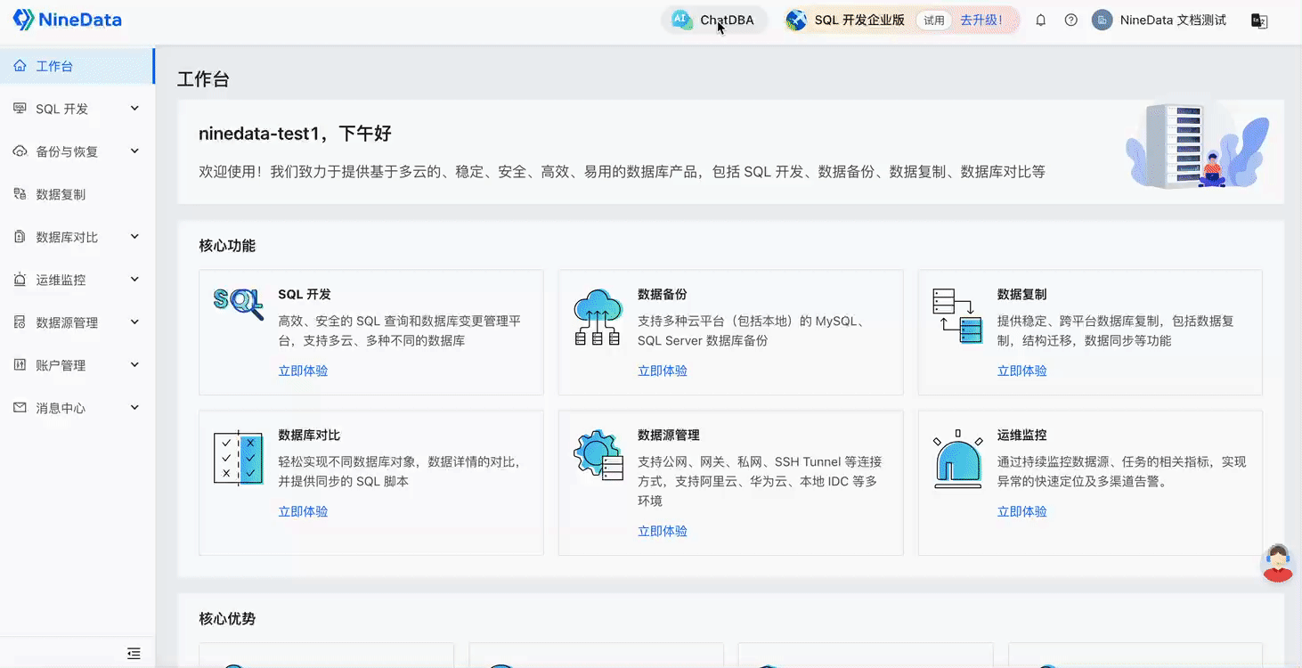Click the NineData logo
The height and width of the screenshot is (668, 1302).
68,20
